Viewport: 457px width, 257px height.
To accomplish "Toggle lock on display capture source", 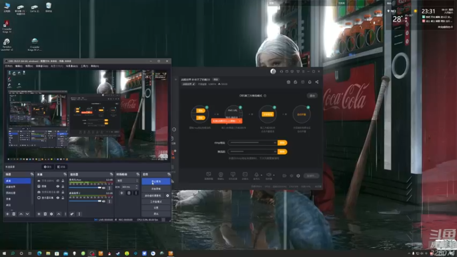I will (63, 198).
